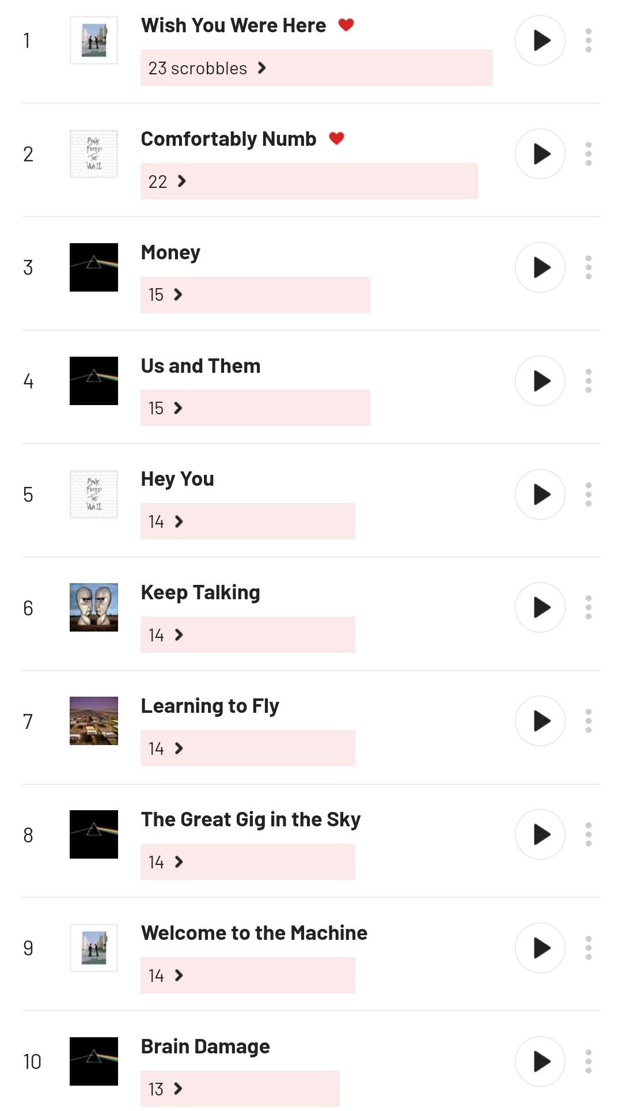Open three-dot menu for Learning to Fly
Screen dimensions: 622x1111
click(588, 721)
